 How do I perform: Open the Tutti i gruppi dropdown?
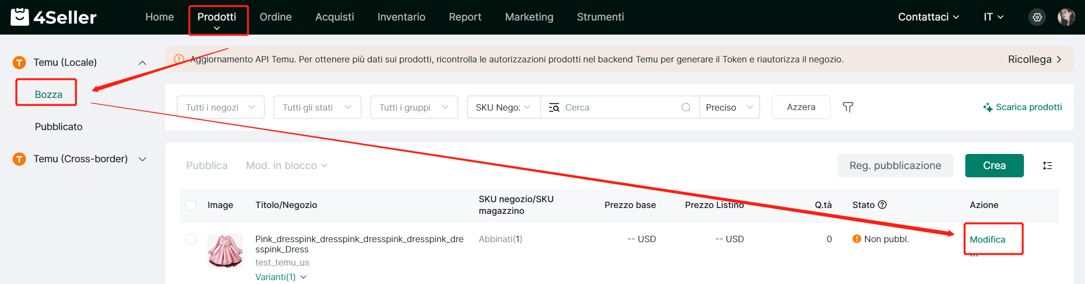coord(414,107)
